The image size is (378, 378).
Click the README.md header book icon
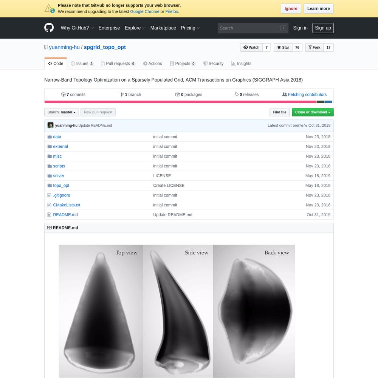pyautogui.click(x=50, y=228)
